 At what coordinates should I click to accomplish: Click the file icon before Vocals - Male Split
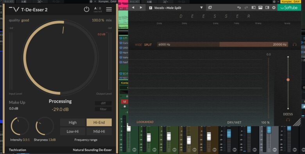click(151, 8)
